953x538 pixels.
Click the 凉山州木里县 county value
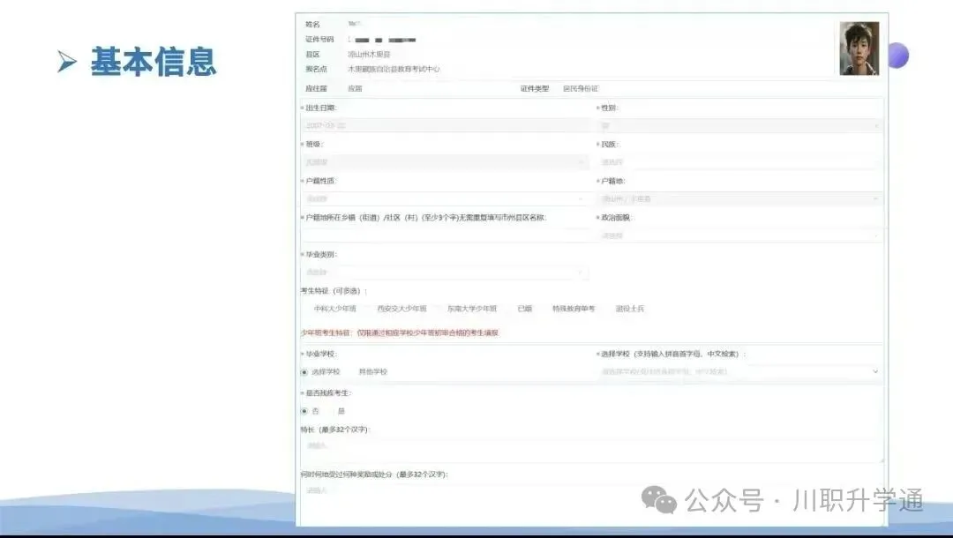(x=369, y=54)
